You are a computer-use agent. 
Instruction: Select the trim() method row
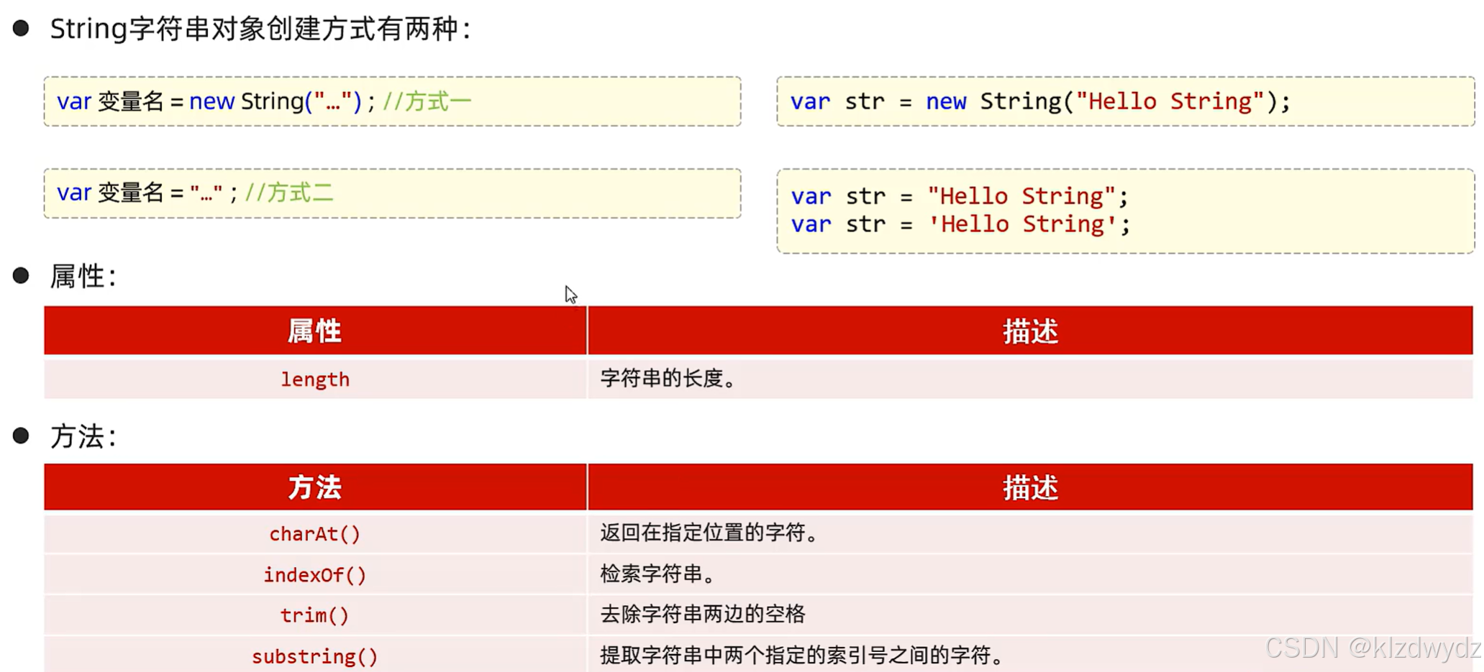(x=314, y=615)
